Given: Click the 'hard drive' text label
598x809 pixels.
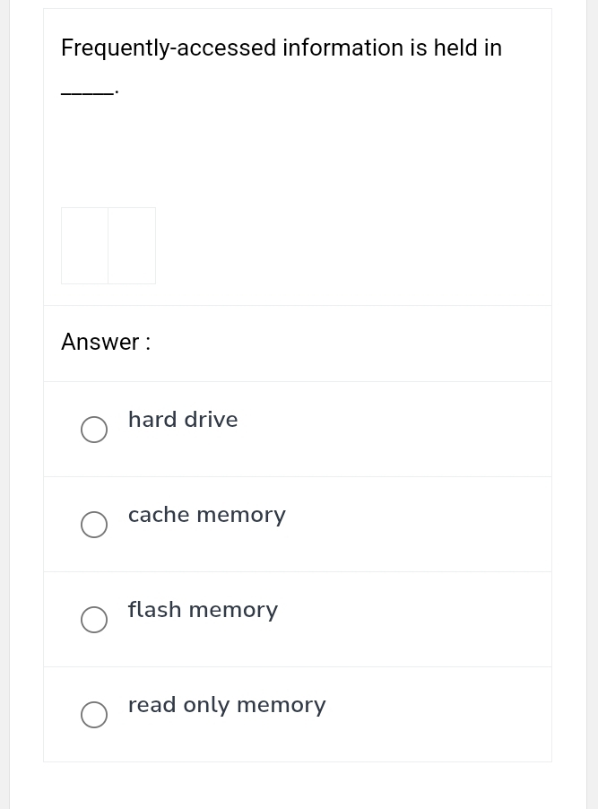Looking at the screenshot, I should 183,419.
